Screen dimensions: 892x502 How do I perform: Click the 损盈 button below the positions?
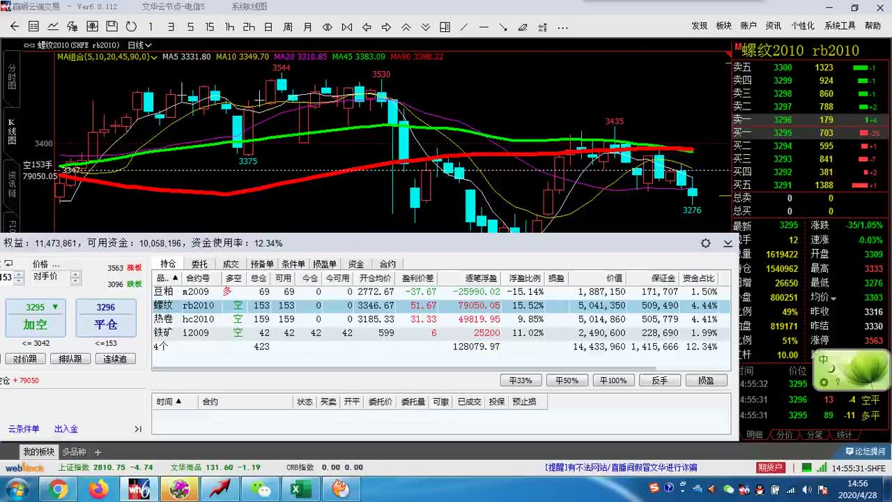707,381
